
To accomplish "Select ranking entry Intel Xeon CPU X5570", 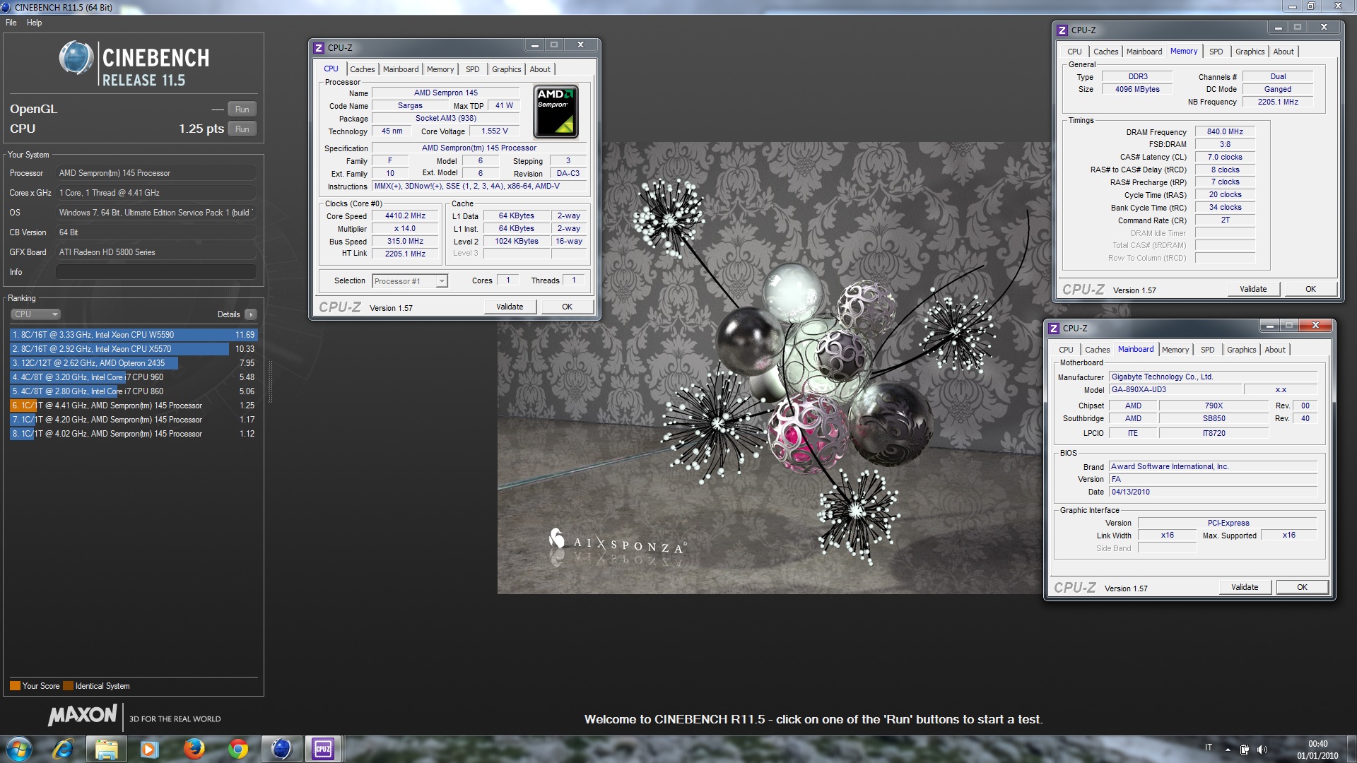I will (133, 349).
